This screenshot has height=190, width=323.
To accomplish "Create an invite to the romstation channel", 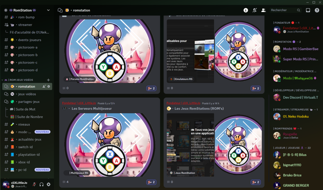I will pyautogui.click(x=44, y=86).
